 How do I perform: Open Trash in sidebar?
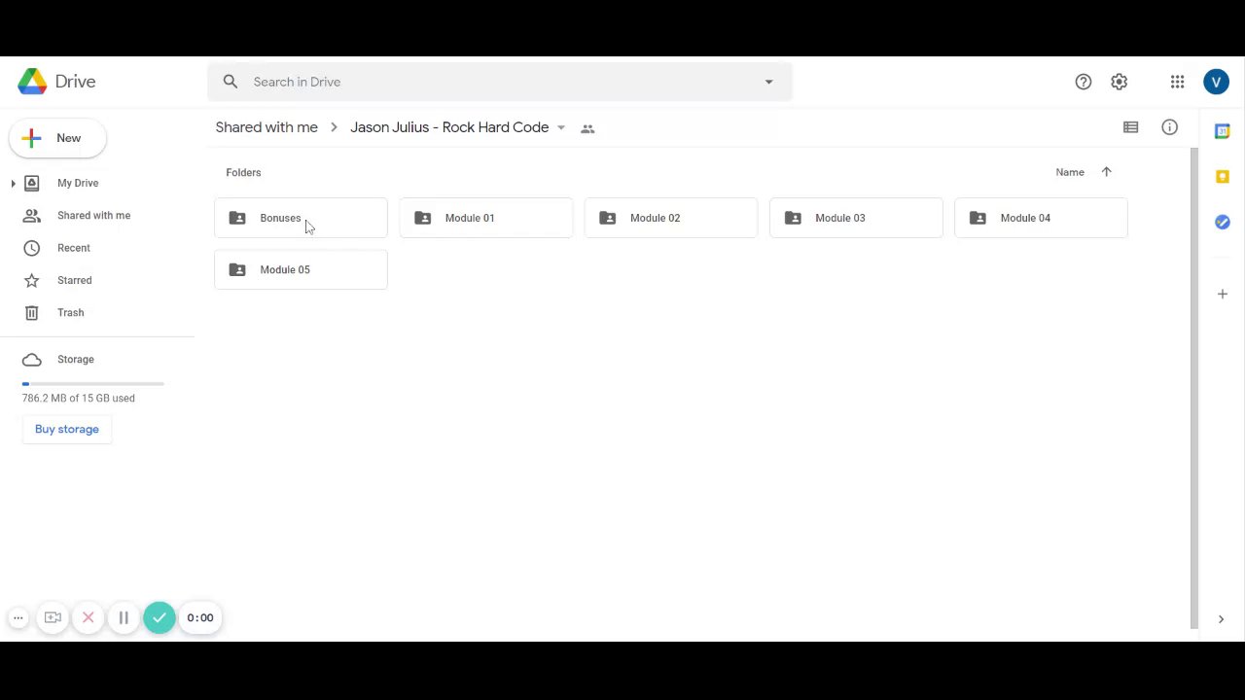point(71,312)
